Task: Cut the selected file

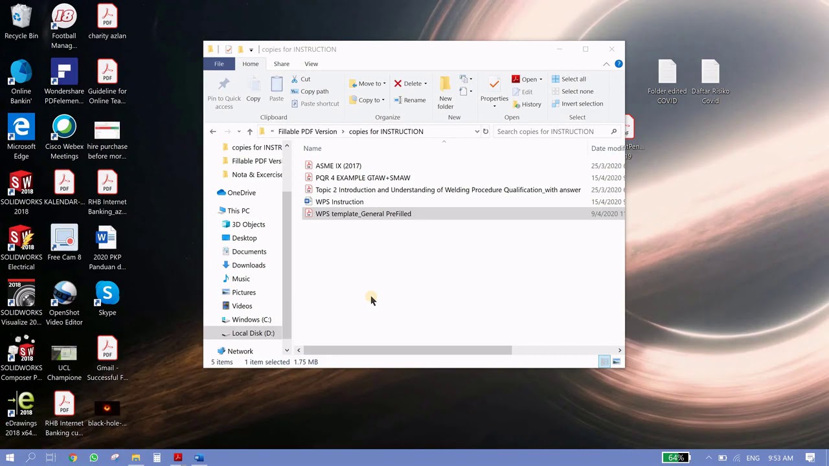Action: (x=301, y=79)
